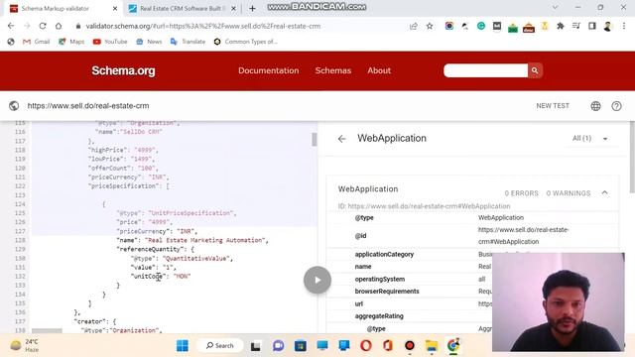Open the Maps bookmark
The image size is (635, 357).
click(x=71, y=42)
